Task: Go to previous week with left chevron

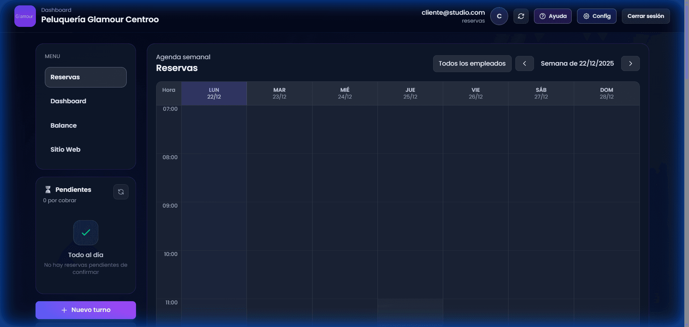Action: pos(524,63)
